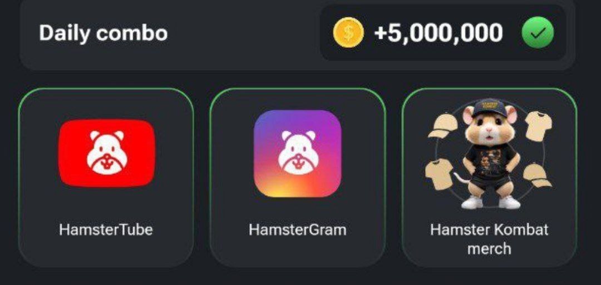Click the gold dollar coin icon

point(348,33)
